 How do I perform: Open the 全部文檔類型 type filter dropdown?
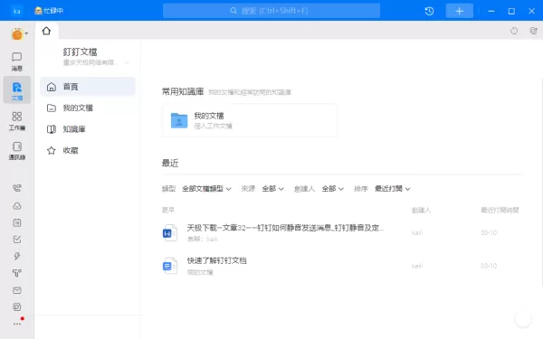pyautogui.click(x=206, y=189)
